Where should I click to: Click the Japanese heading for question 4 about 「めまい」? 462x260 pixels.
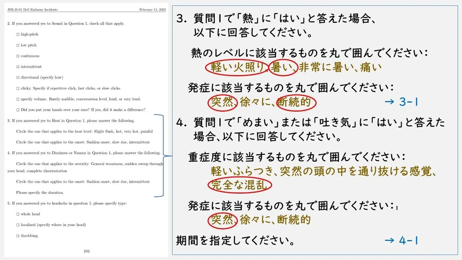click(310, 129)
